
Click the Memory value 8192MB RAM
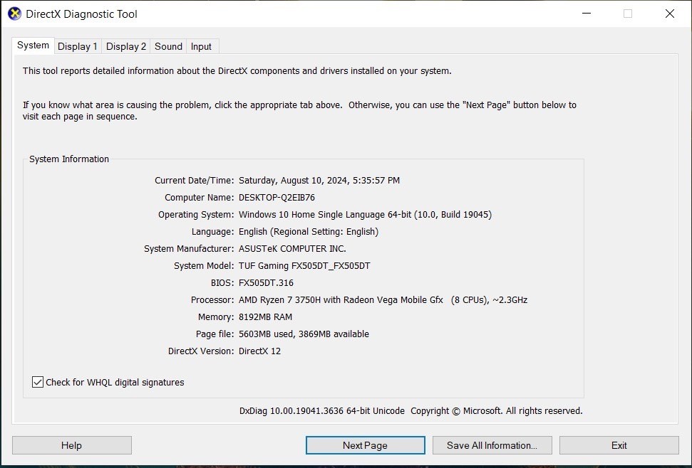coord(267,317)
